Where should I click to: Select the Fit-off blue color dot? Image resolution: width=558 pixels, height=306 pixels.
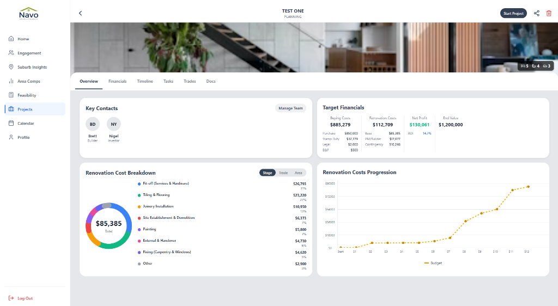pos(139,184)
